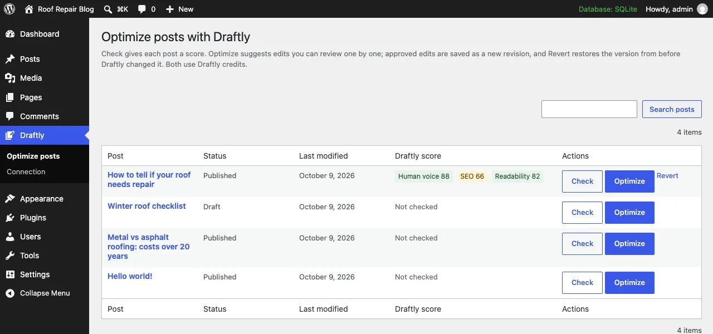This screenshot has height=334, width=713.
Task: Open the Winter roof checklist post
Action: click(146, 206)
